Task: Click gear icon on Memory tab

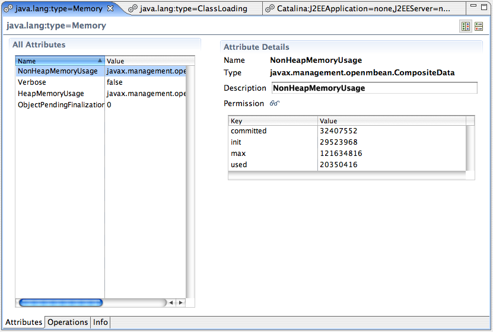Action: click(9, 8)
